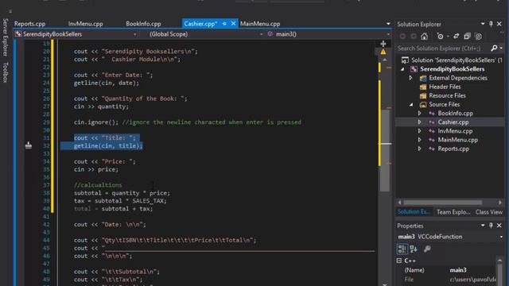Click the Property Pages wrench icon

click(x=427, y=249)
